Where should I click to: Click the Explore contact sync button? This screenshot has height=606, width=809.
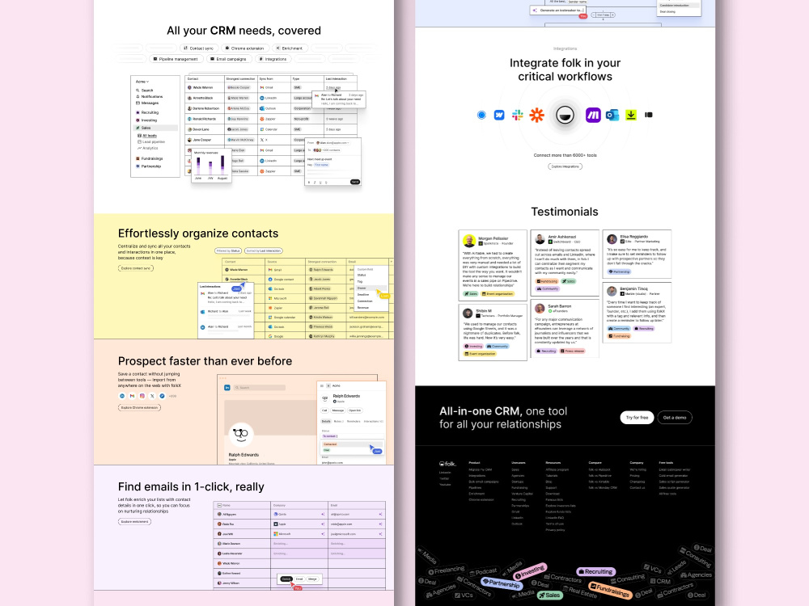point(136,268)
